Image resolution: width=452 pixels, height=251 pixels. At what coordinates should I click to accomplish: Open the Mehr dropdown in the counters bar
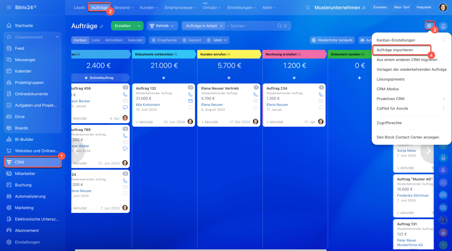(x=220, y=40)
